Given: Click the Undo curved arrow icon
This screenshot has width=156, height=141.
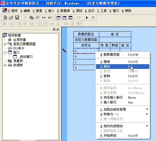Looking at the screenshot, I should [50, 18].
